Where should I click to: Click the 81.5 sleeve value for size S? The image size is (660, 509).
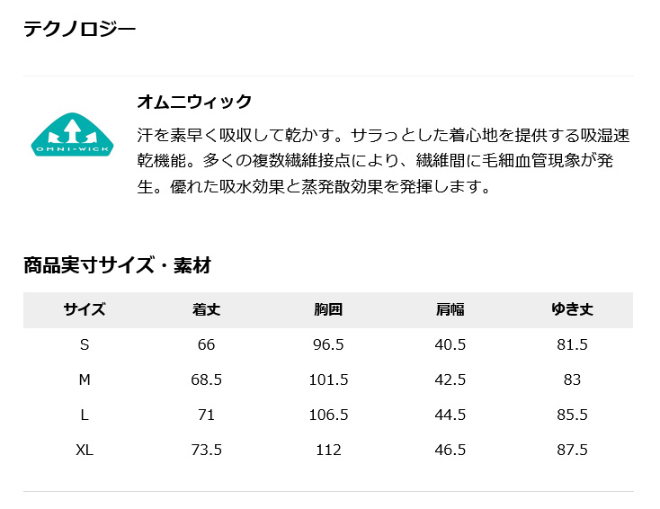coord(572,344)
